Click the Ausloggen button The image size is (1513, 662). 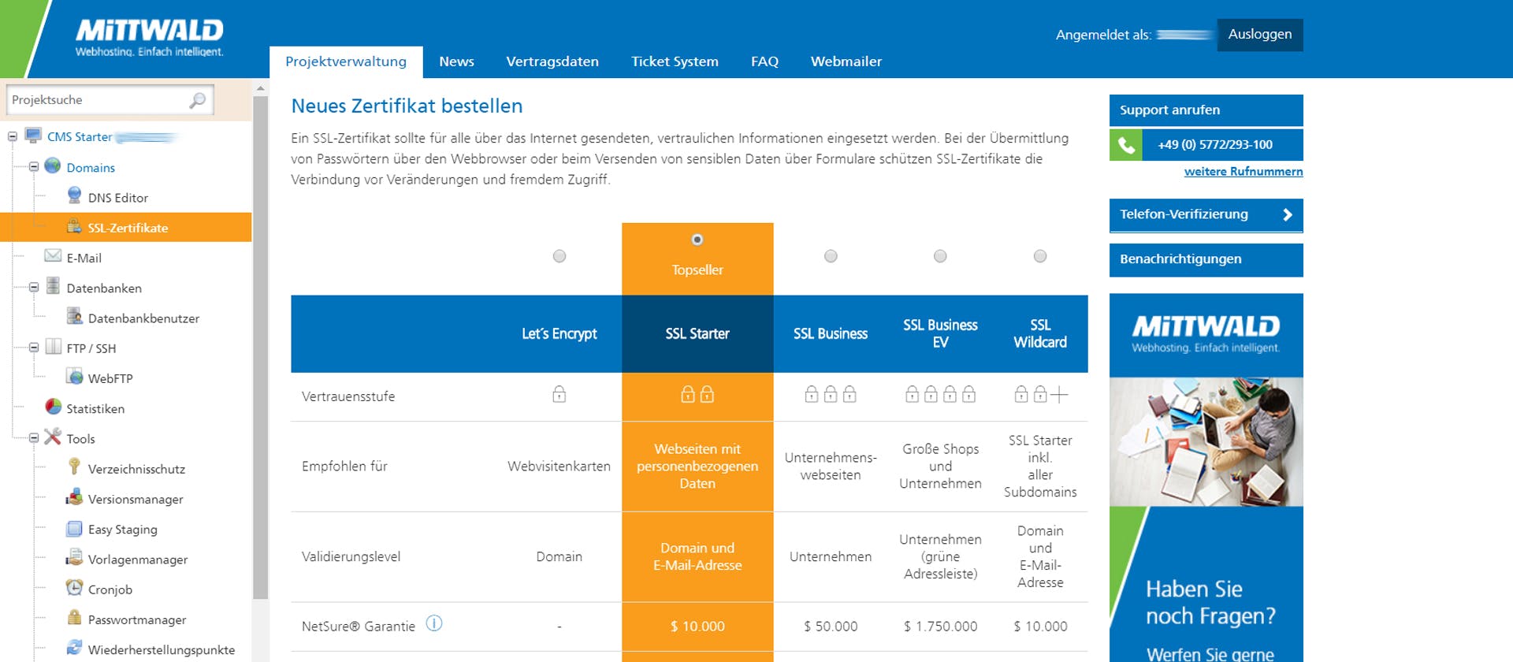click(x=1260, y=35)
